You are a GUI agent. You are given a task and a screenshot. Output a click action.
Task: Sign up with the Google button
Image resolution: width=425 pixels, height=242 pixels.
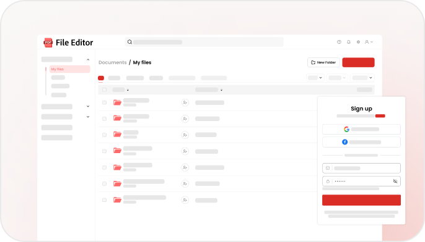(361, 130)
